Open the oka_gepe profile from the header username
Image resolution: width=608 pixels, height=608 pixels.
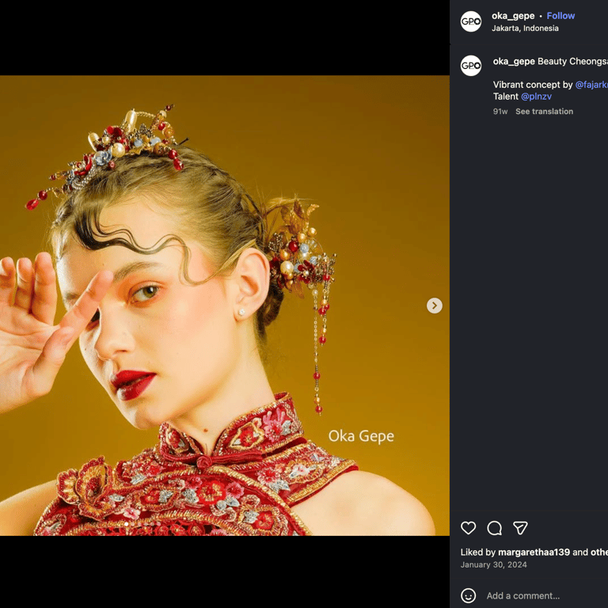click(513, 16)
